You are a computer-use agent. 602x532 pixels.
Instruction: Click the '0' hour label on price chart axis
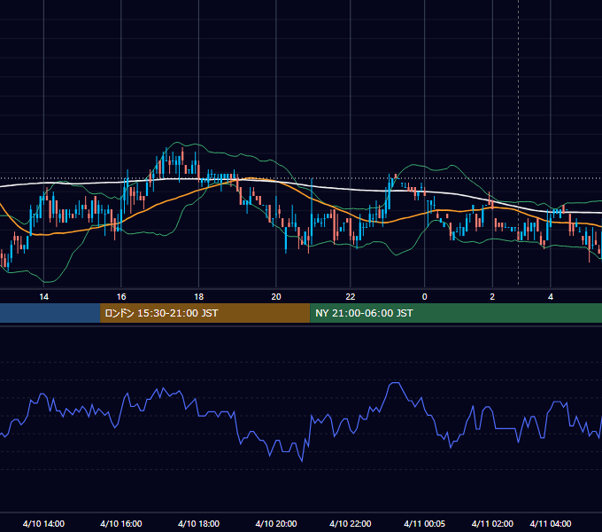click(424, 297)
